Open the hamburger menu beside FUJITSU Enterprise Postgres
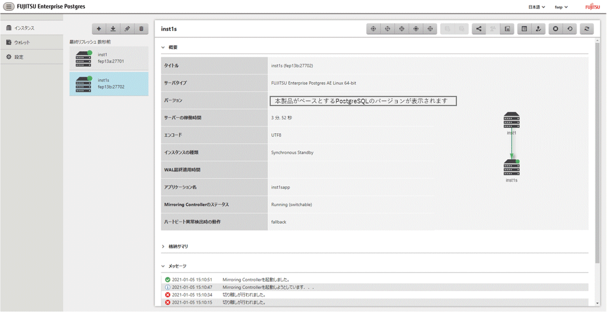The height and width of the screenshot is (312, 607). [x=8, y=7]
